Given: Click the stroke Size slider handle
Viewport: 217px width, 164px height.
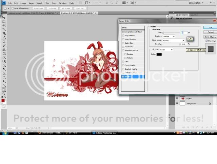Looking at the screenshot, I should pos(163,33).
